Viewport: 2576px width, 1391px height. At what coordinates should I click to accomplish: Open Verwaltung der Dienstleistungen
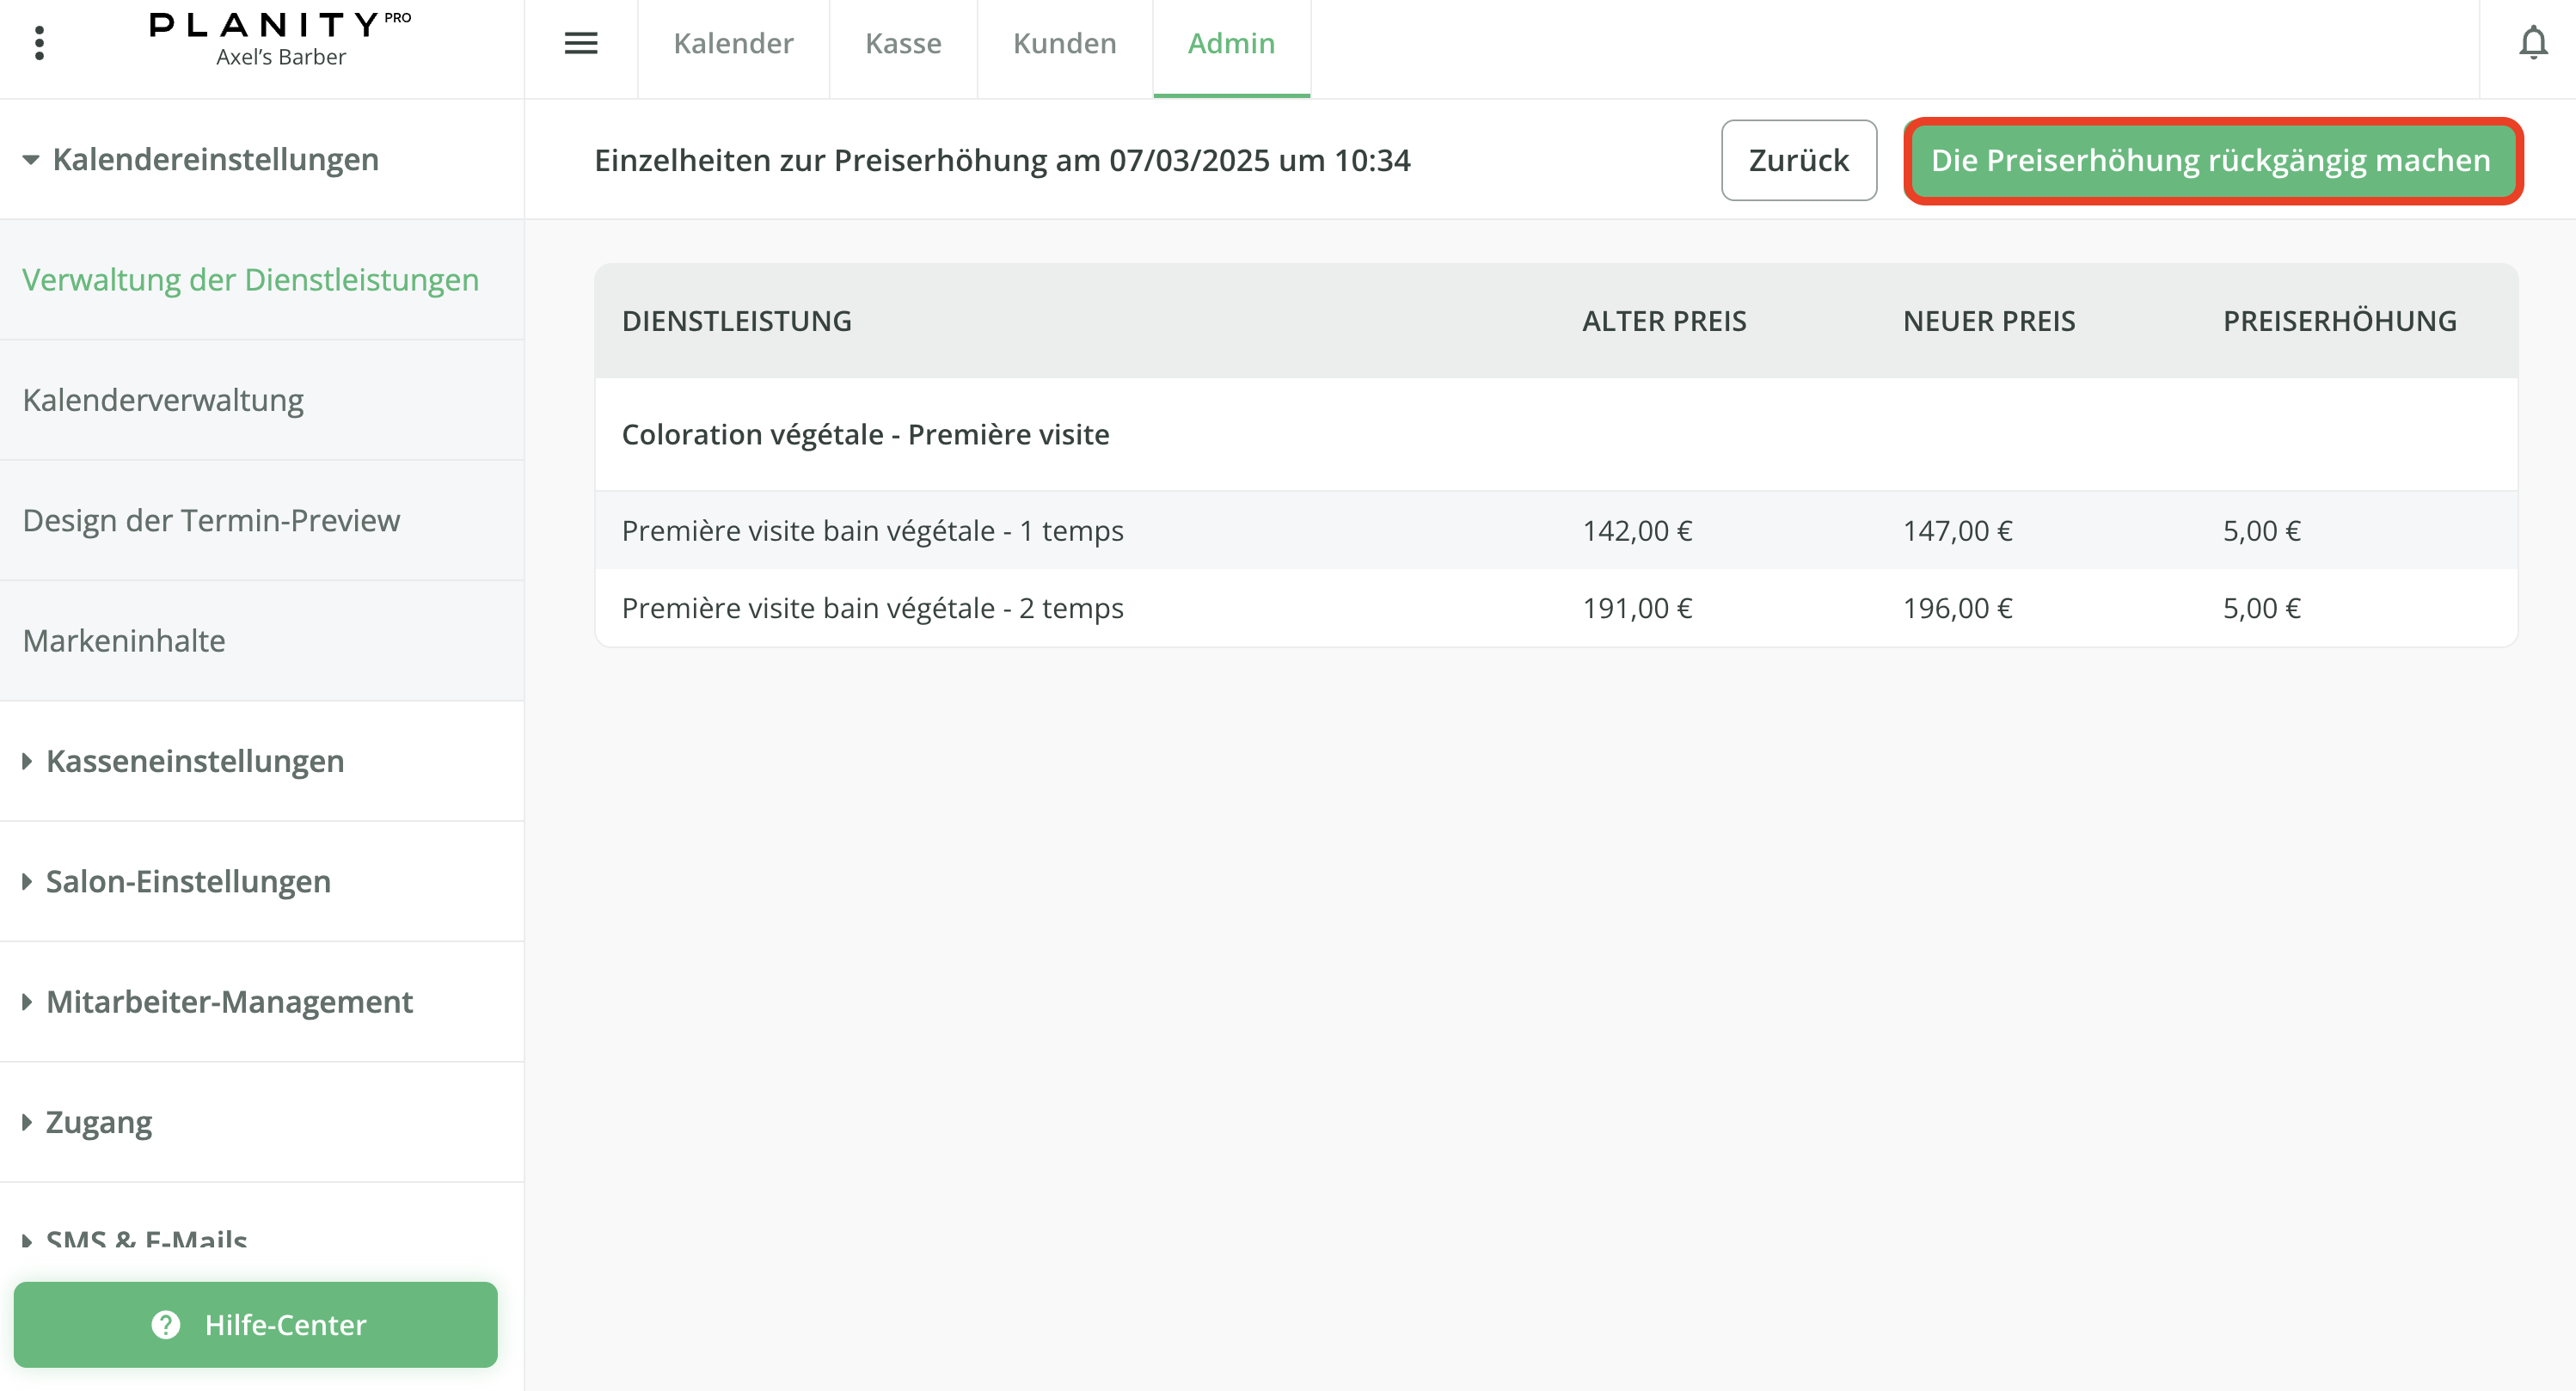pyautogui.click(x=251, y=280)
